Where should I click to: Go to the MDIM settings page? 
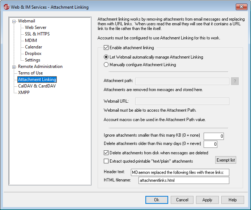31,40
